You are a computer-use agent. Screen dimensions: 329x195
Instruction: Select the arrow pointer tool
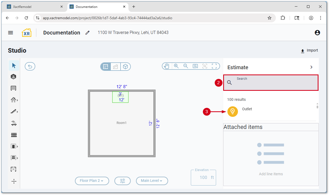click(14, 66)
